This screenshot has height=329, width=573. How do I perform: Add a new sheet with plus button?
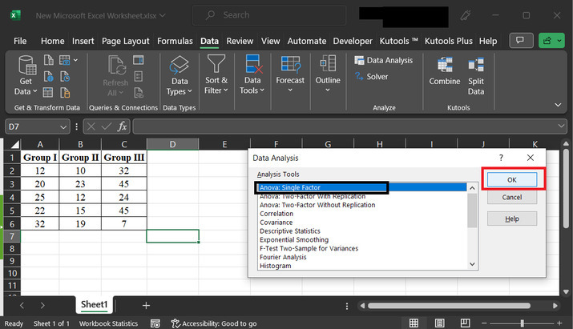click(146, 305)
